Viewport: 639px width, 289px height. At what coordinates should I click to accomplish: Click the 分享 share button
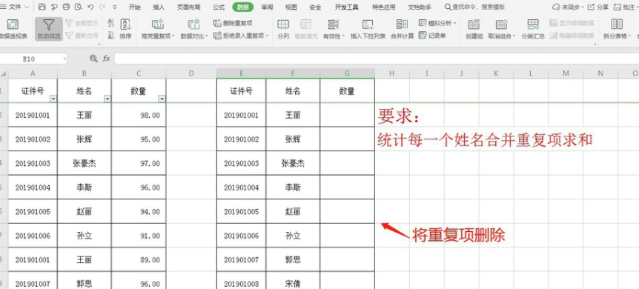[598, 7]
